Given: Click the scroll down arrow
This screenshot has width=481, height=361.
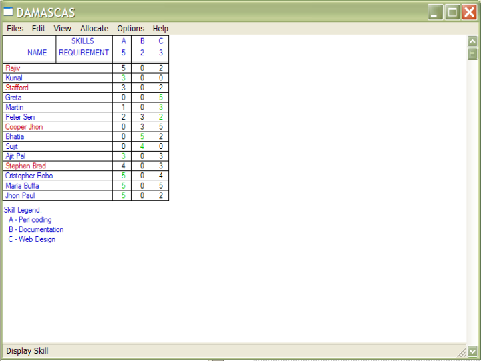Looking at the screenshot, I should tap(472, 350).
